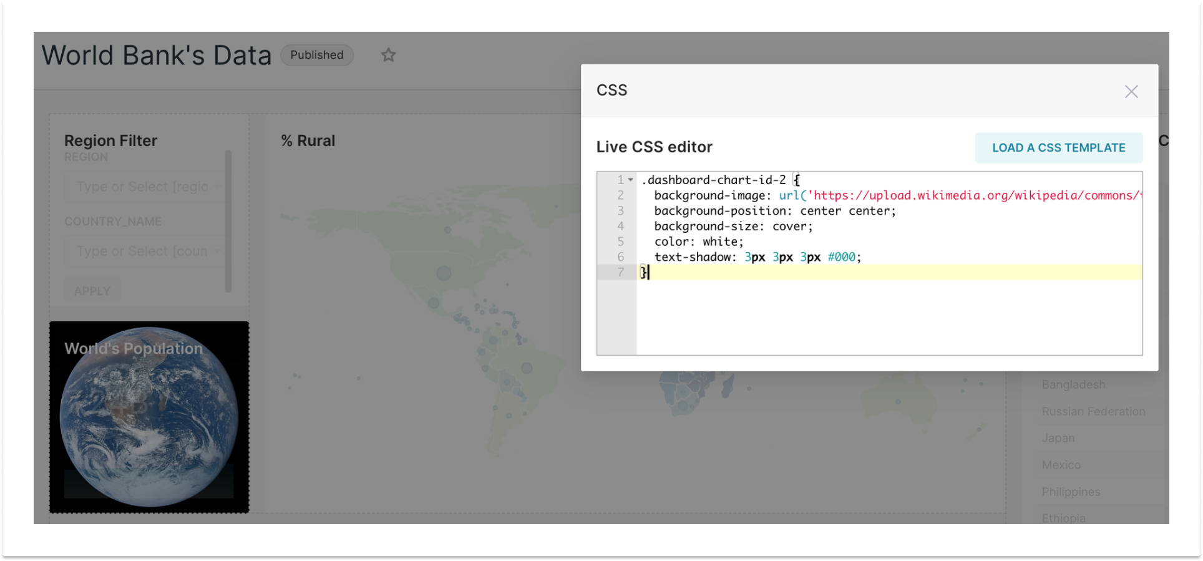Select the Japan row in the list
This screenshot has width=1203, height=561.
coord(1058,438)
